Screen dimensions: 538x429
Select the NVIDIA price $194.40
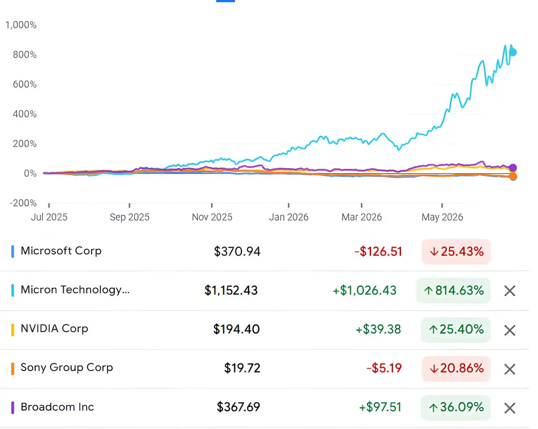[x=237, y=330]
